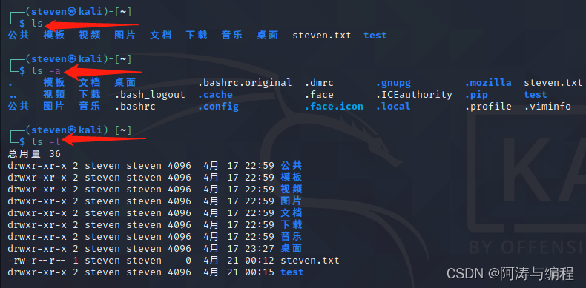Click 公共 in the first ls output
Viewport: 586px width, 288px height.
click(19, 35)
